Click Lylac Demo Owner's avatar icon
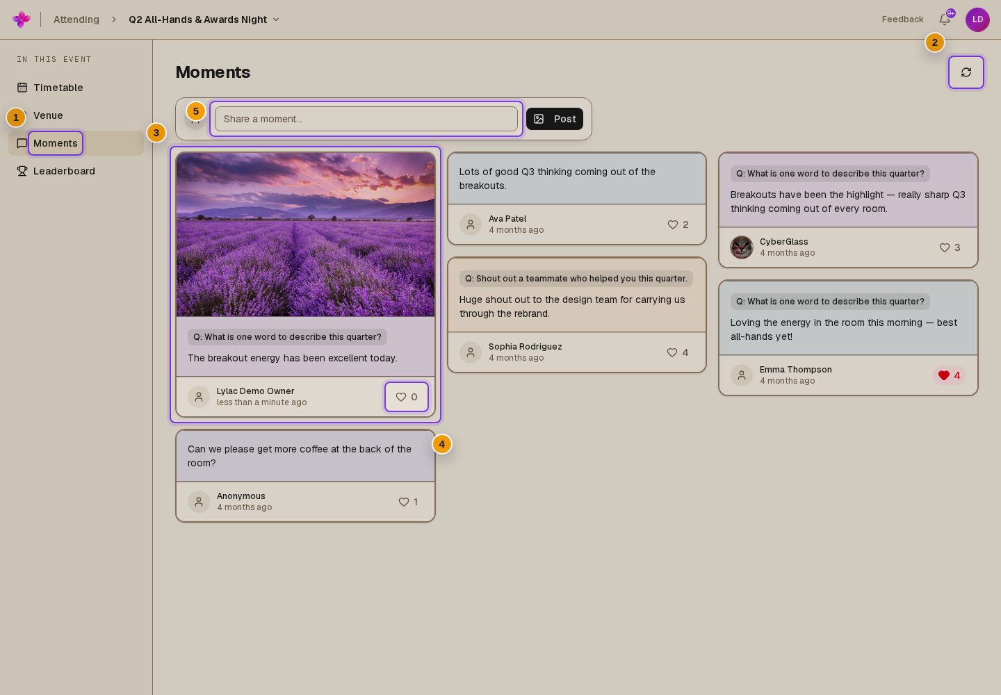The height and width of the screenshot is (695, 1001). pos(199,397)
